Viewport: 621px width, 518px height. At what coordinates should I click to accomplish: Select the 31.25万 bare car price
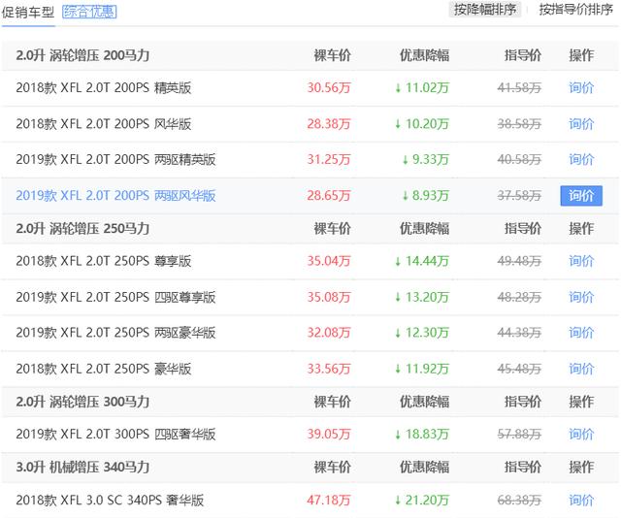pyautogui.click(x=329, y=160)
